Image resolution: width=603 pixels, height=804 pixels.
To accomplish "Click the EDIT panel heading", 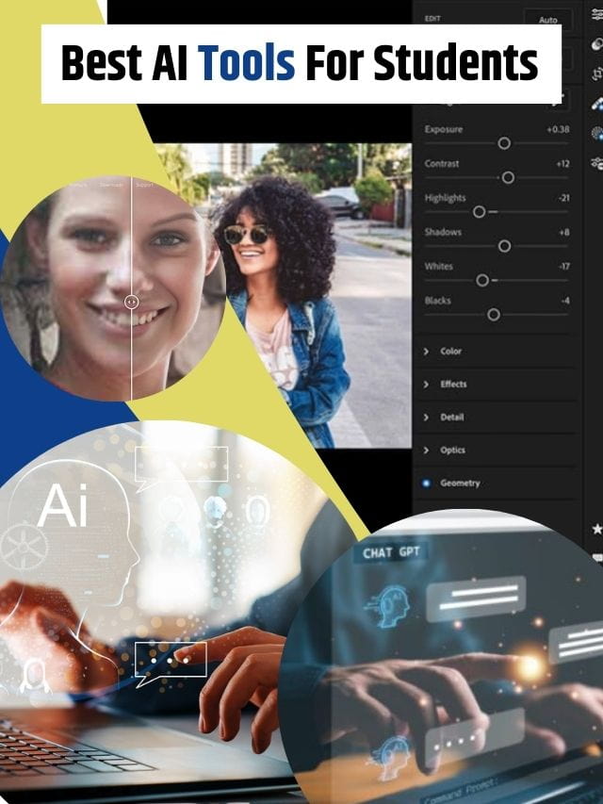I will [432, 19].
